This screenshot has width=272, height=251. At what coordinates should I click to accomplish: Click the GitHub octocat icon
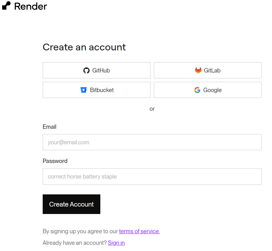point(86,71)
